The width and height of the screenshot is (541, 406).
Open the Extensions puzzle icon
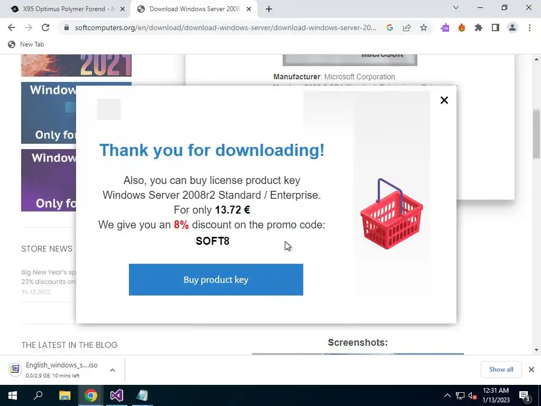tap(479, 27)
